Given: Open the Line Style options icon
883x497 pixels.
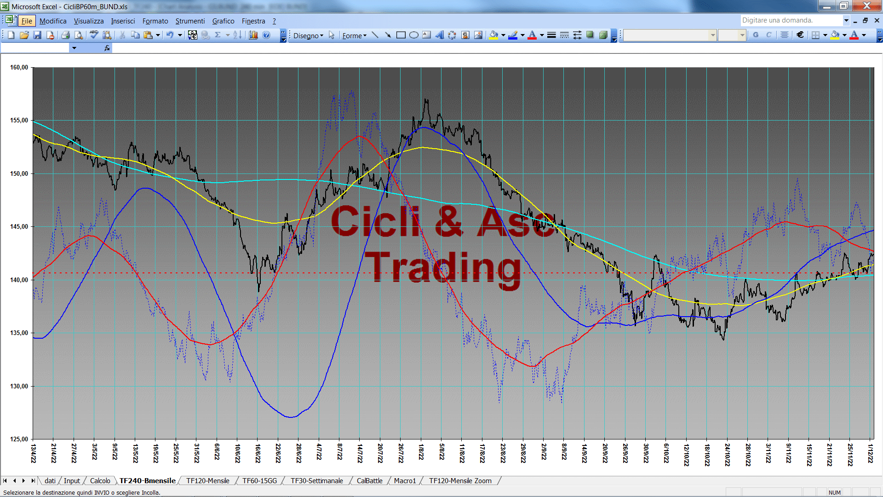Looking at the screenshot, I should [551, 35].
